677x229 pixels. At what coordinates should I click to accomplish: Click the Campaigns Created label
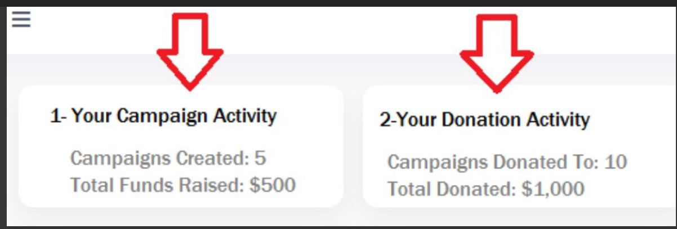point(159,158)
